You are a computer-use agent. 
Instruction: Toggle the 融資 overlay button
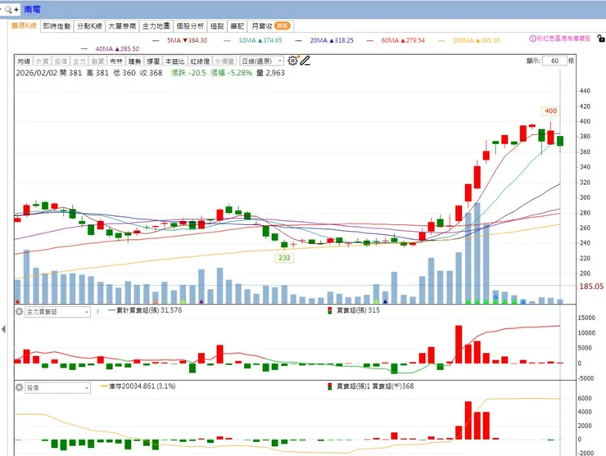pos(97,61)
